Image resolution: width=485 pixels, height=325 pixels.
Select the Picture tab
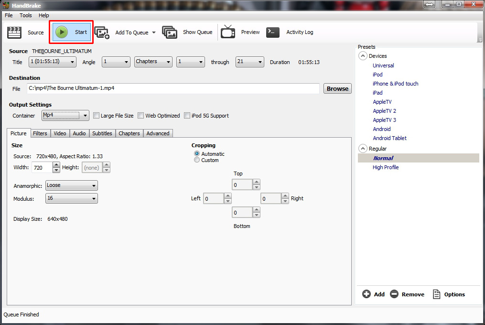tap(19, 133)
